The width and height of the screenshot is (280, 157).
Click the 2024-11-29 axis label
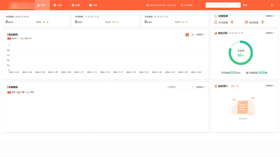(196, 72)
